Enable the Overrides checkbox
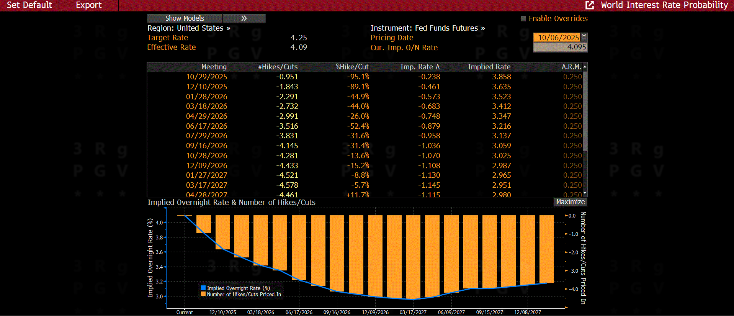Image resolution: width=734 pixels, height=316 pixels. click(x=523, y=18)
